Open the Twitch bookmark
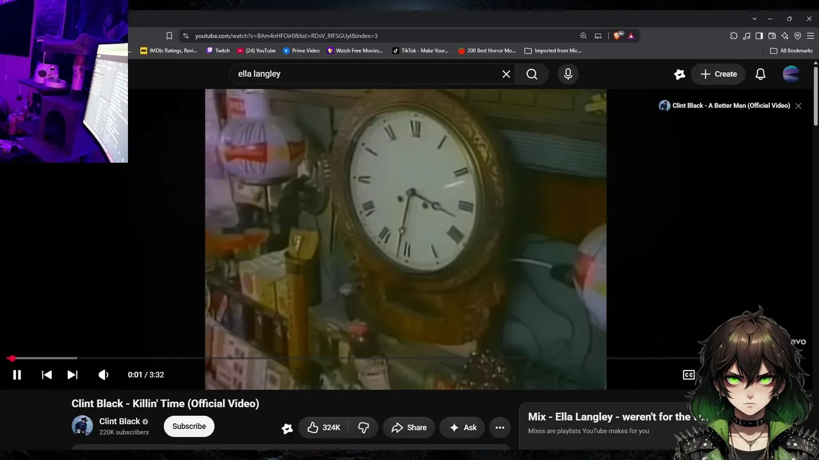 218,50
